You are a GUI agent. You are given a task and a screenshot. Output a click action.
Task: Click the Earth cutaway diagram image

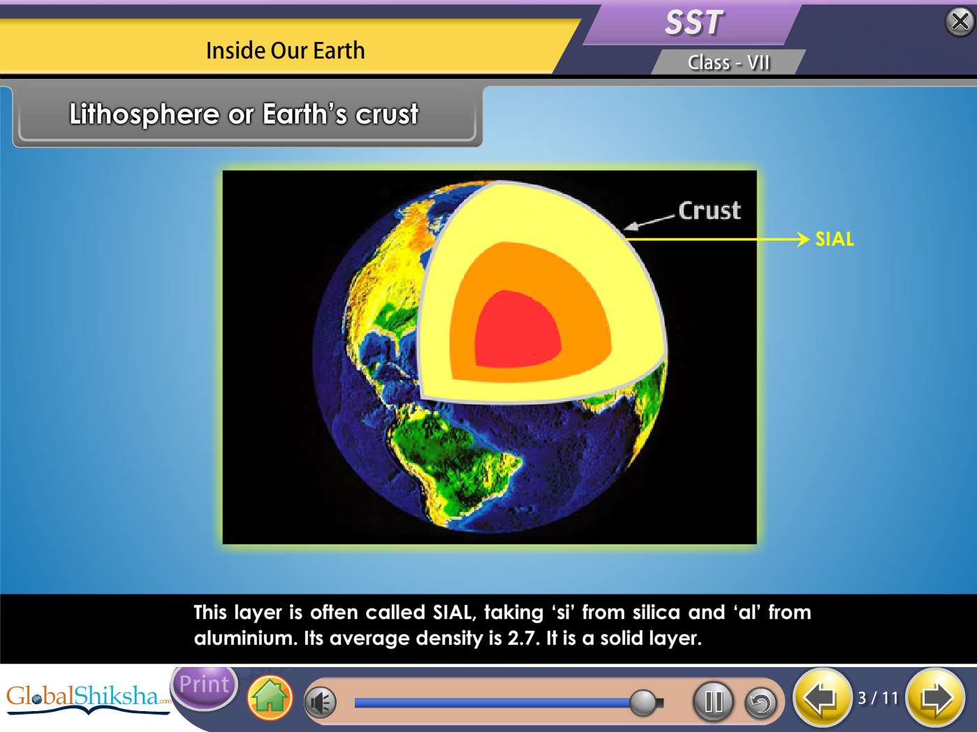pos(490,357)
